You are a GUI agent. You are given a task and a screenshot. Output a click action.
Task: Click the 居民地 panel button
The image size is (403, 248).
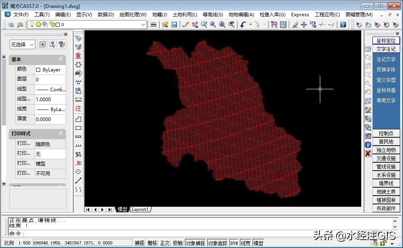point(386,142)
